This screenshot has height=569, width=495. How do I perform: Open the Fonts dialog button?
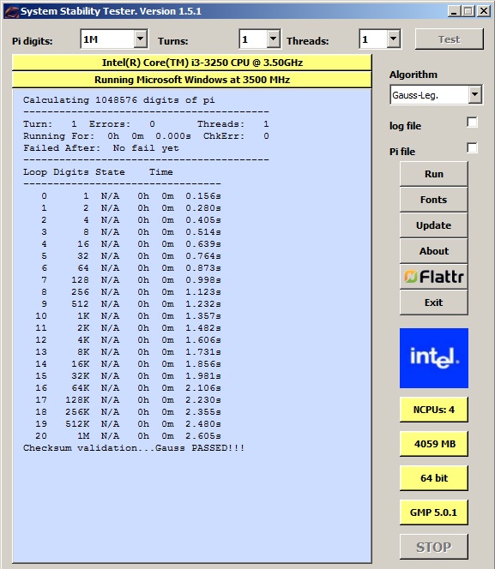(433, 200)
